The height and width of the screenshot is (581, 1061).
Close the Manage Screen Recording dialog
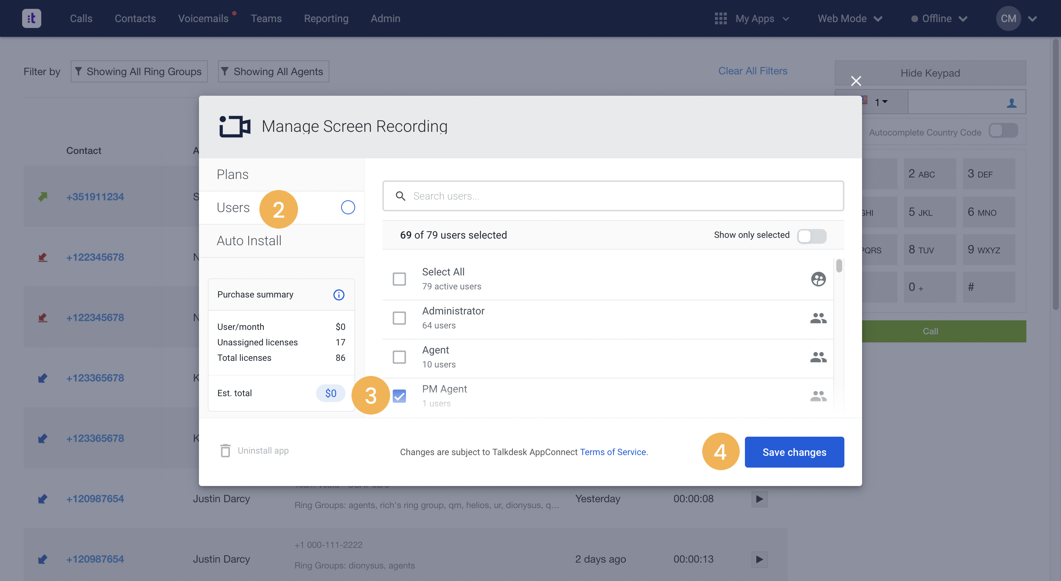click(x=856, y=81)
